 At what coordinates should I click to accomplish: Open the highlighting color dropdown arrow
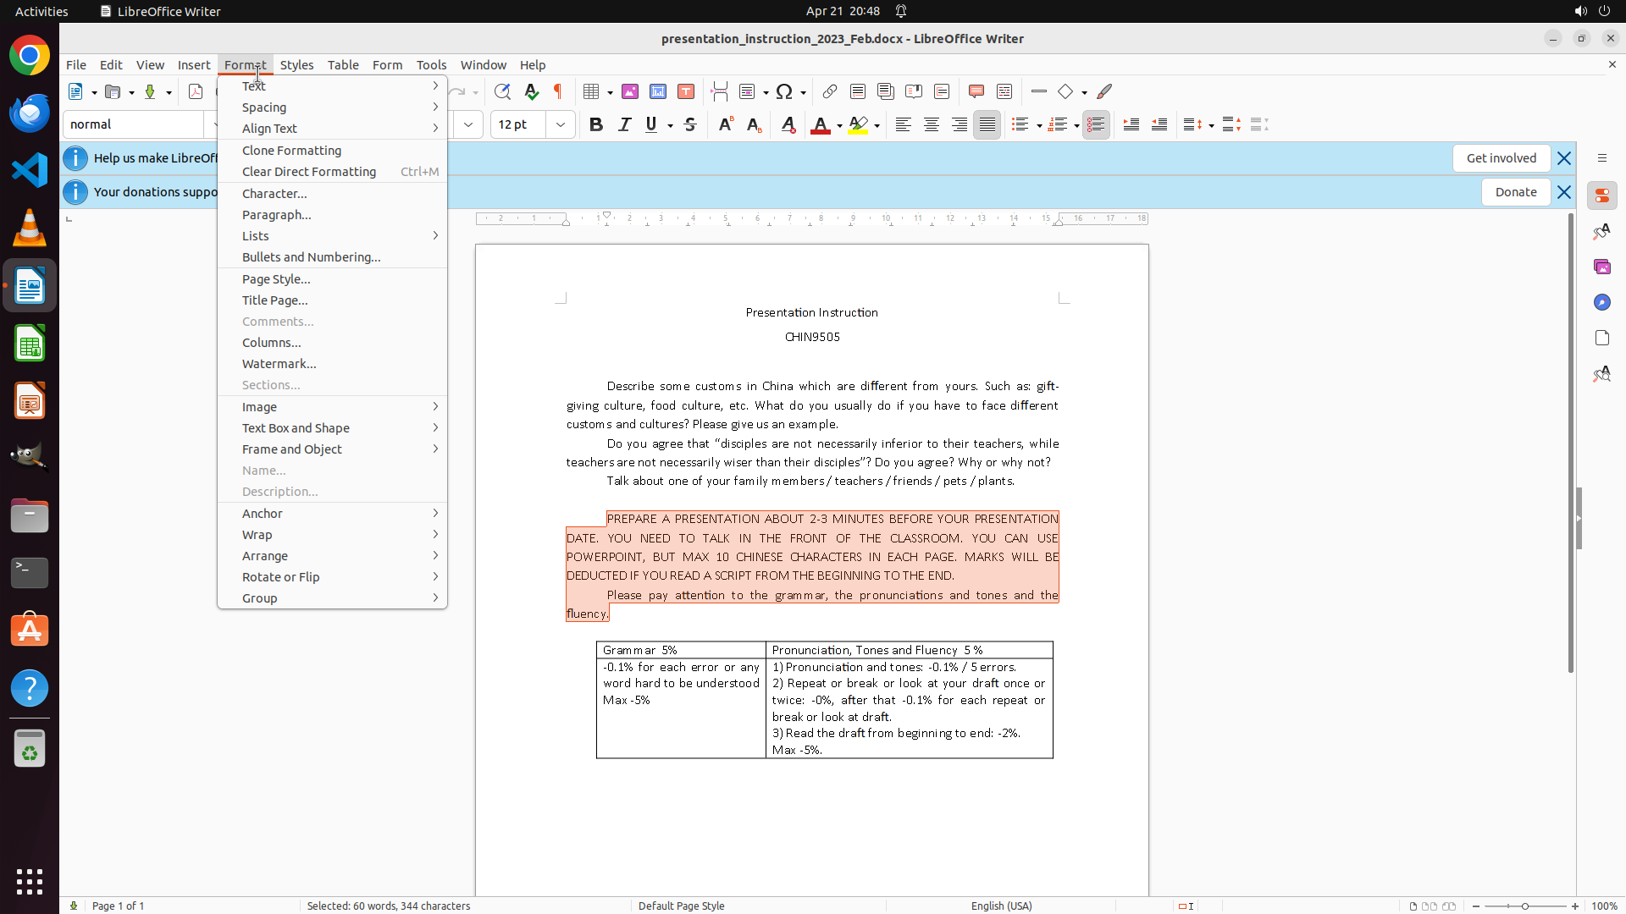(877, 125)
